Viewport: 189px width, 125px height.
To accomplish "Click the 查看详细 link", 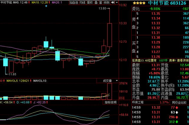I will pos(183,61).
